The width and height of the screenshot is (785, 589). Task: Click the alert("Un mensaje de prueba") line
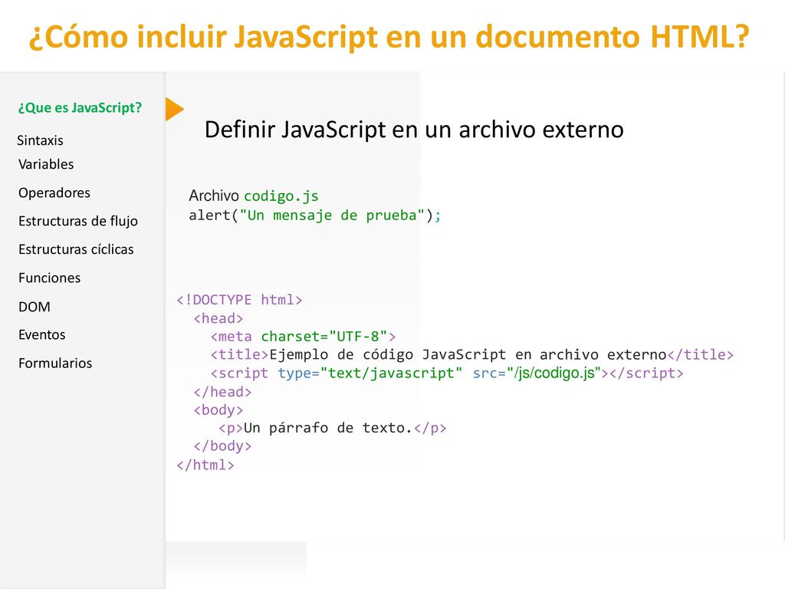[315, 216]
